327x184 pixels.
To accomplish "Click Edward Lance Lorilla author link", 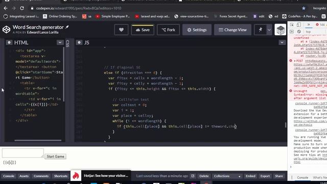I will point(42,32).
